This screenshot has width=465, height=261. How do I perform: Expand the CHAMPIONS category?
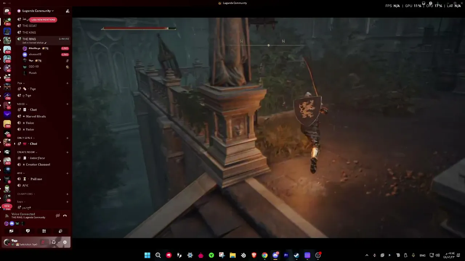tap(26, 194)
